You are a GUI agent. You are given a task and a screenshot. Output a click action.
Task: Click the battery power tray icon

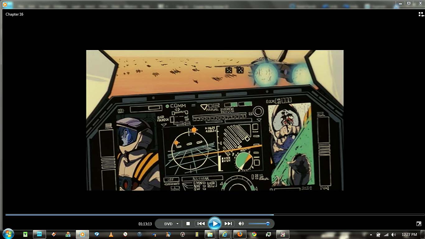click(x=378, y=235)
